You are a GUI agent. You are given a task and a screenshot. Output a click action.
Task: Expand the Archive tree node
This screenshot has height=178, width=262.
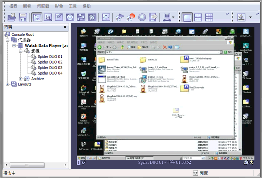21,79
